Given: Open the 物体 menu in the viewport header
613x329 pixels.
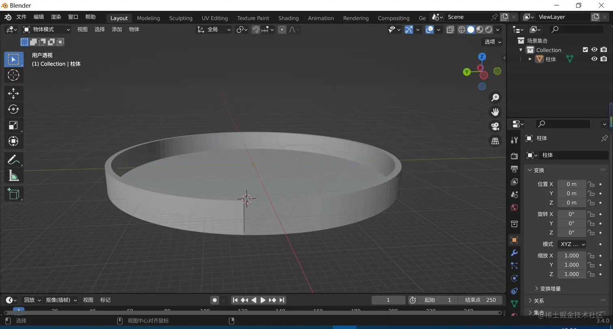Looking at the screenshot, I should click(134, 30).
